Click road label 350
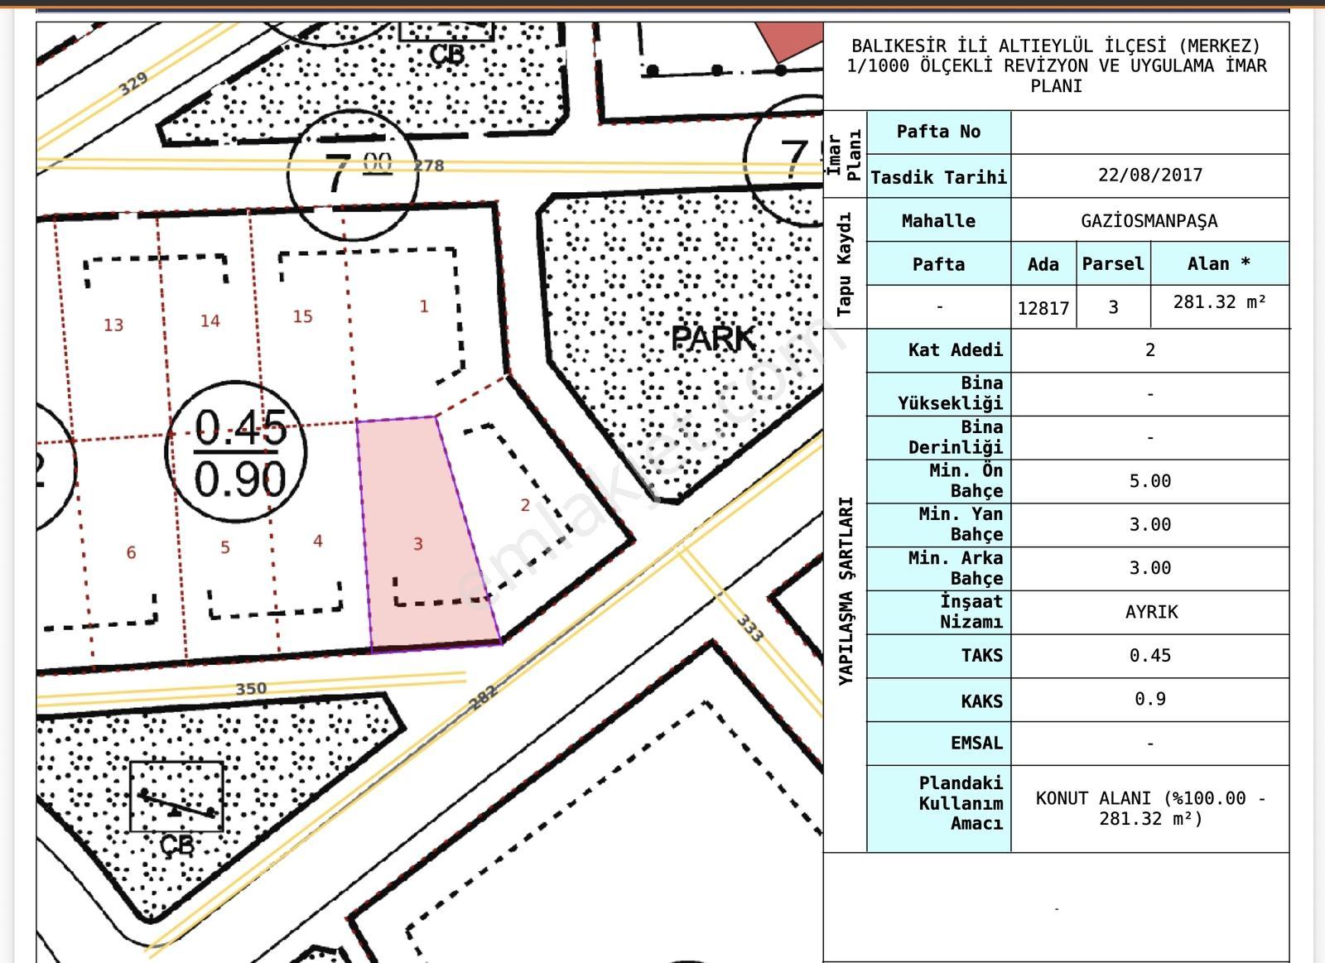This screenshot has height=963, width=1325. pyautogui.click(x=251, y=689)
